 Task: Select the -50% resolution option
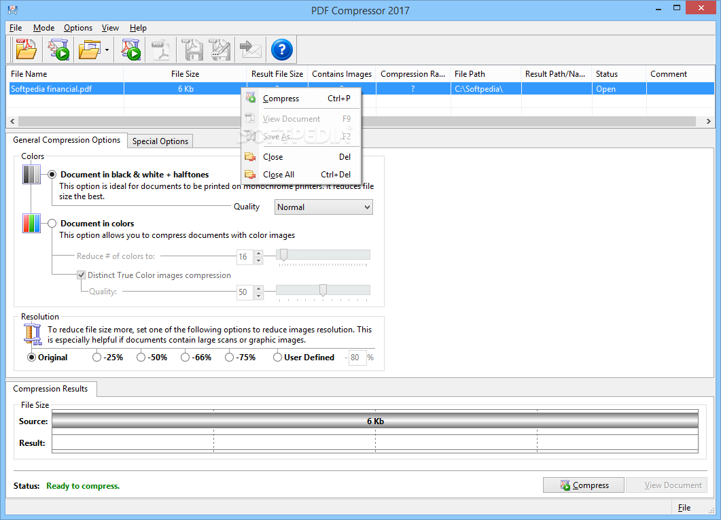tap(141, 358)
